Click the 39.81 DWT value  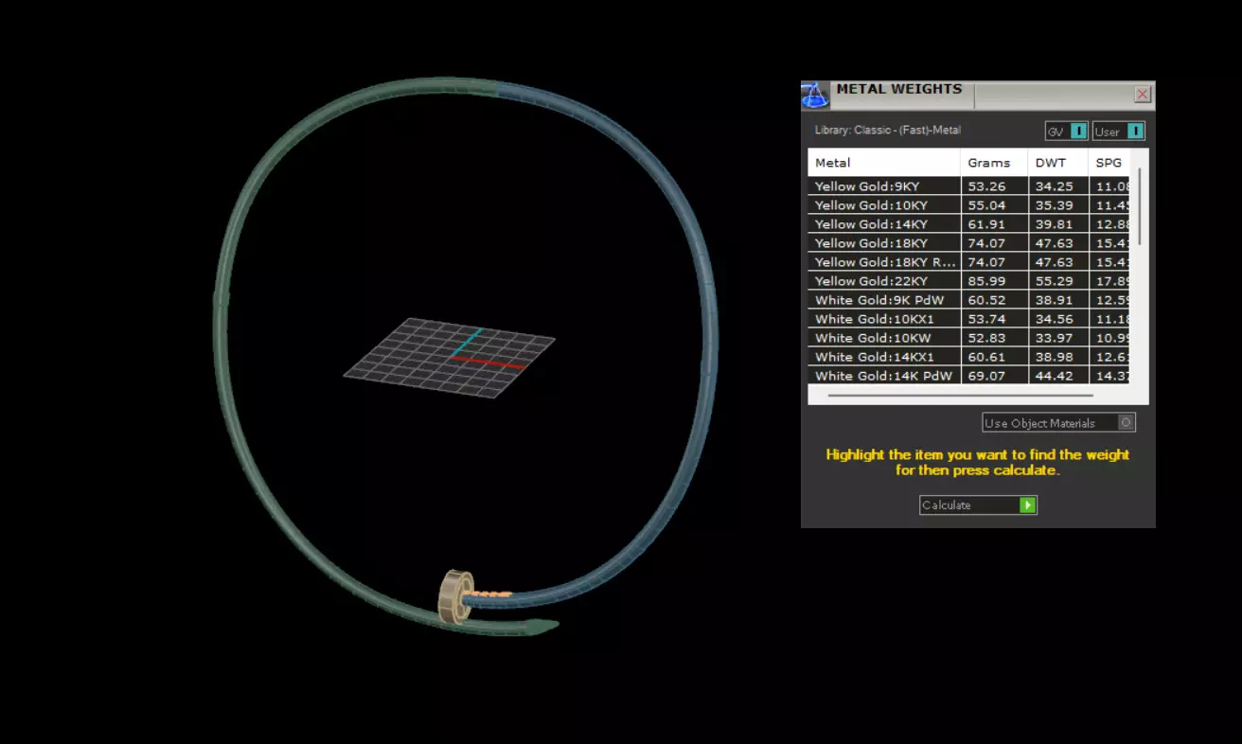(1054, 224)
